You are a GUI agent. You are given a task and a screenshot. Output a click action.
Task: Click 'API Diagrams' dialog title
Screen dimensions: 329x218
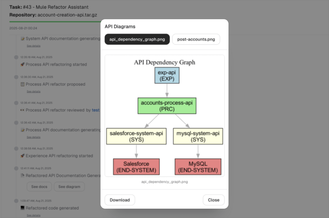(120, 26)
